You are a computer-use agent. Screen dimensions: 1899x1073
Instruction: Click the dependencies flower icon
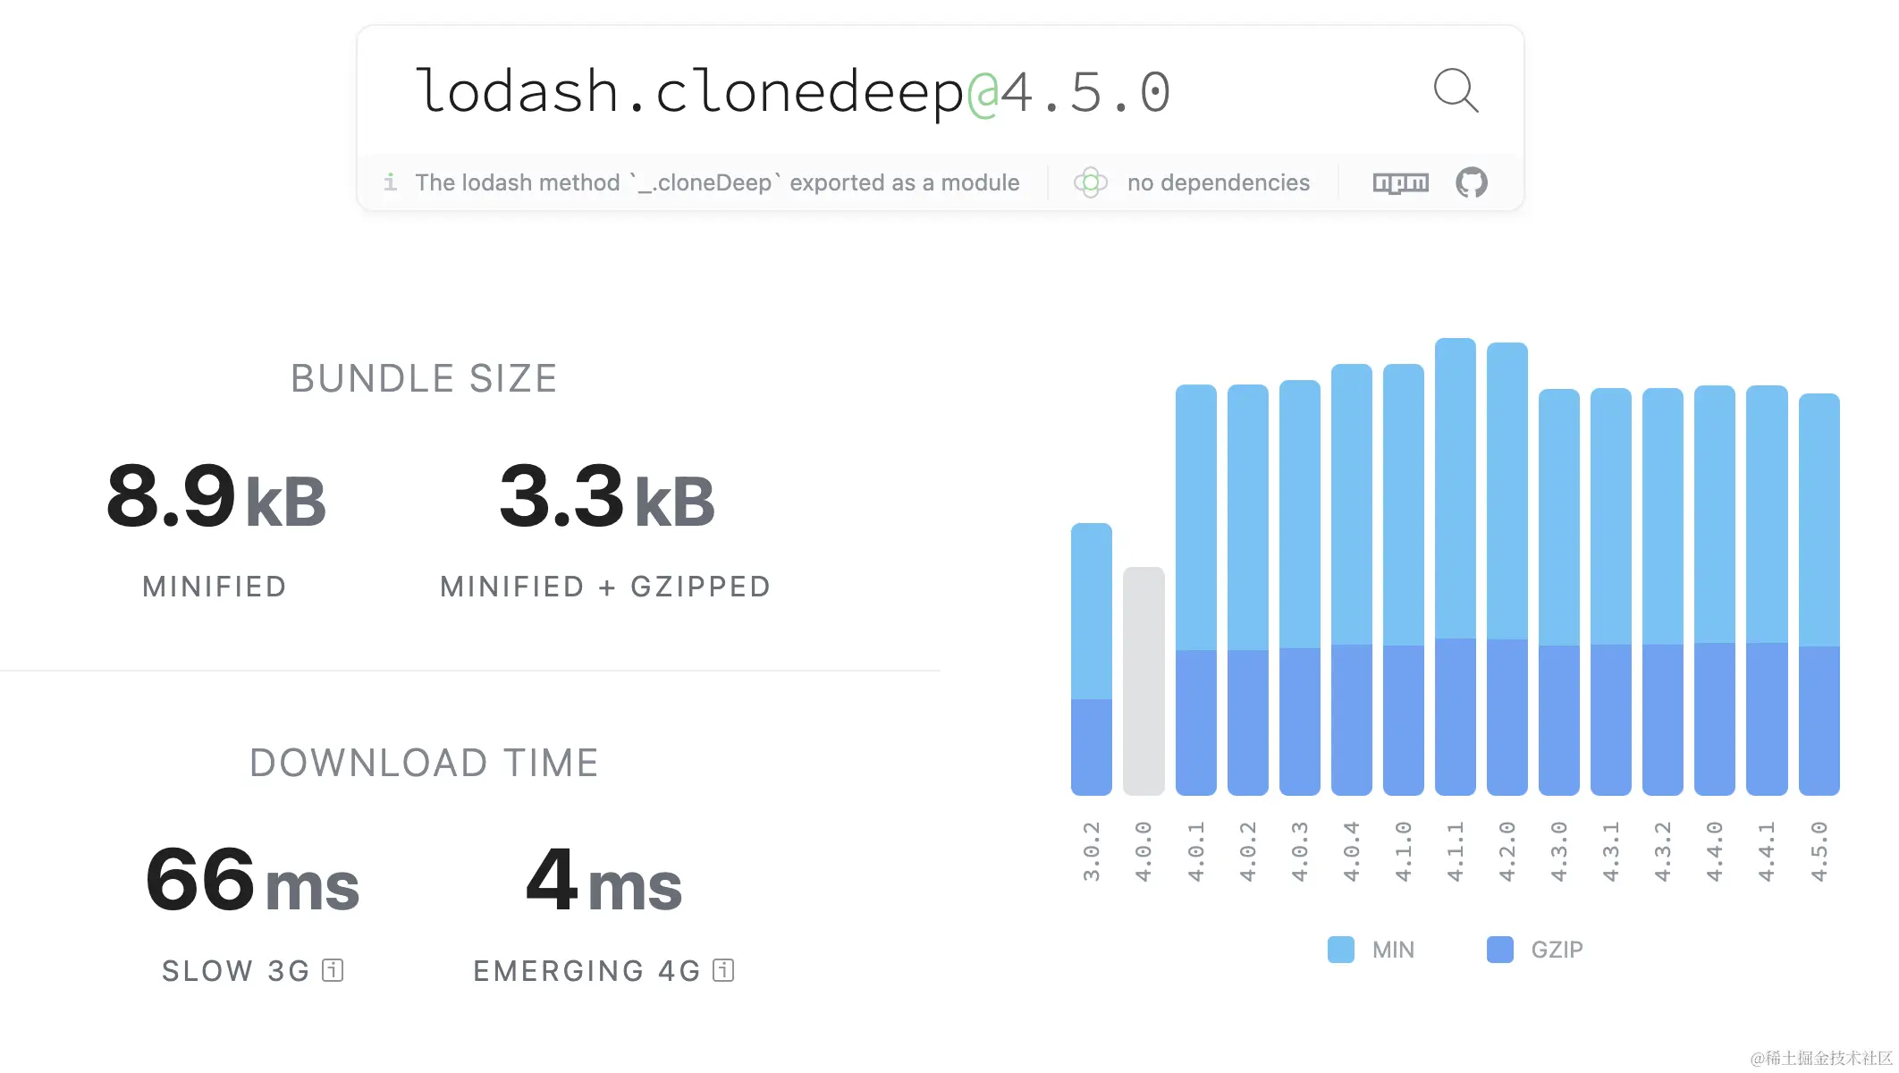[1090, 182]
